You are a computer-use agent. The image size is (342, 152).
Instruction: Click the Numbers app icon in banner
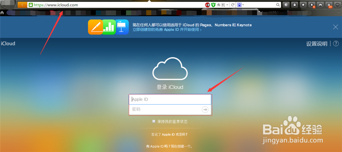pyautogui.click(x=109, y=27)
